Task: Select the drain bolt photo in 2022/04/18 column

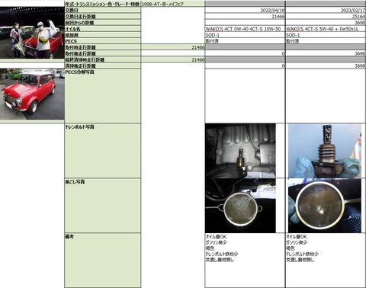Action: click(240, 151)
